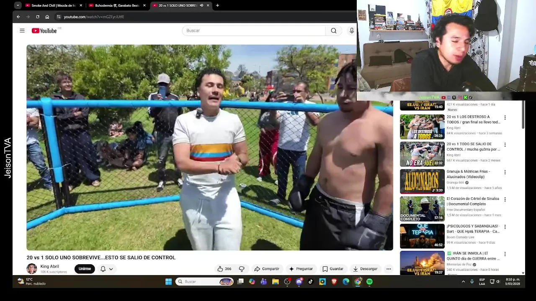
Task: Open File Explorer from the taskbar
Action: (x=276, y=282)
